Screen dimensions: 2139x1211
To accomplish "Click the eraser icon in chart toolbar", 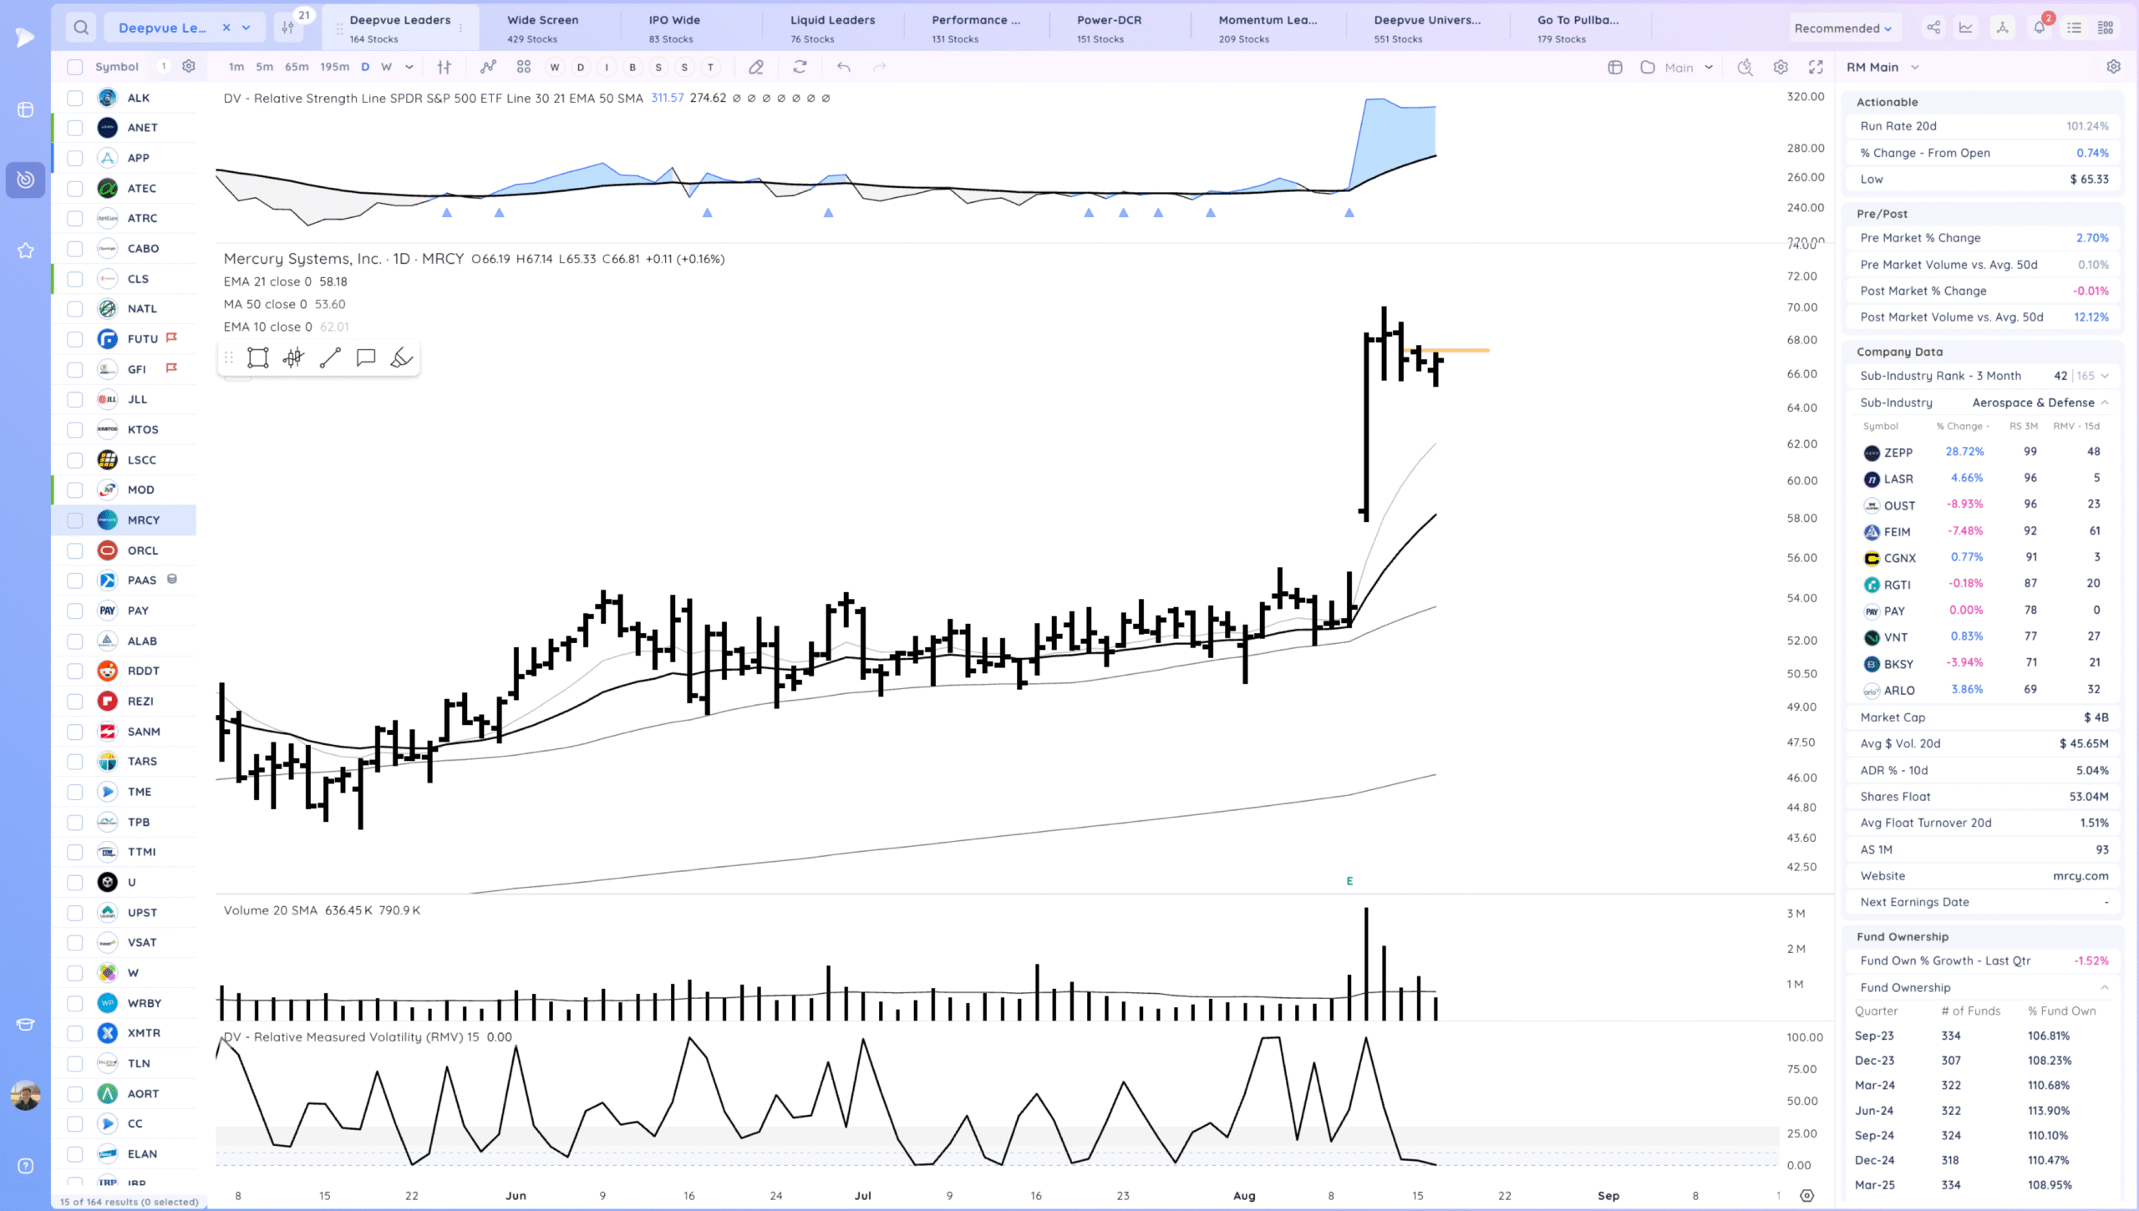I will [756, 67].
